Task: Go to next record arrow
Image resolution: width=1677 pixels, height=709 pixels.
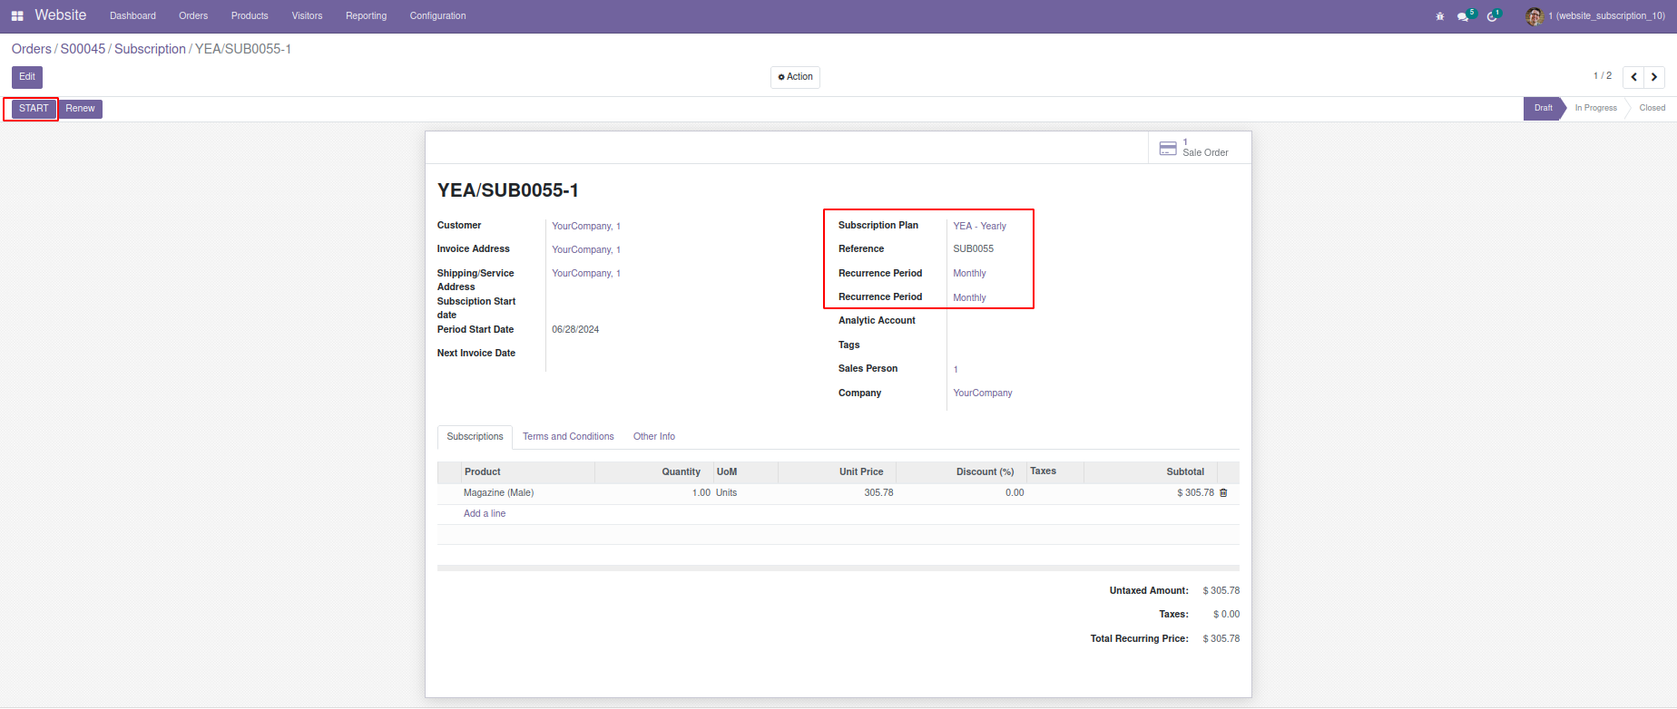Action: [x=1654, y=77]
